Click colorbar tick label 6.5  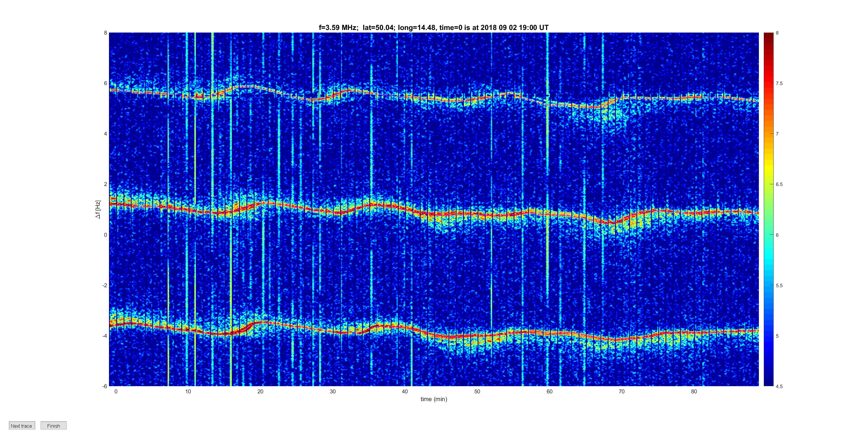(x=779, y=185)
